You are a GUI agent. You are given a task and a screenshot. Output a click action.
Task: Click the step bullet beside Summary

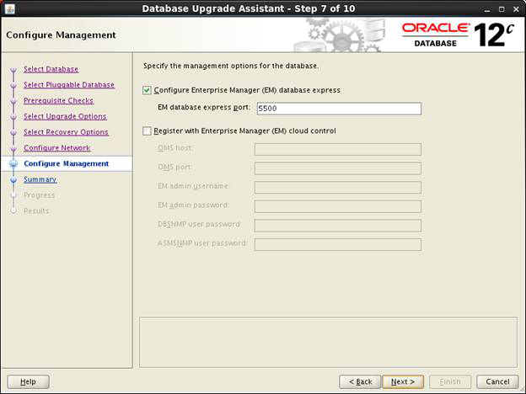tap(13, 180)
